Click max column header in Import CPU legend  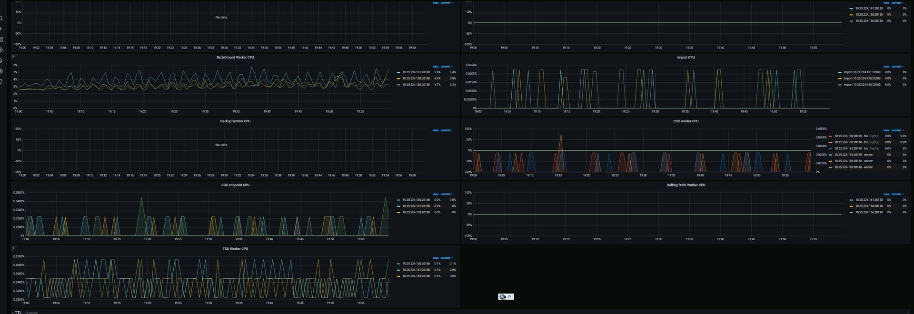(x=886, y=67)
